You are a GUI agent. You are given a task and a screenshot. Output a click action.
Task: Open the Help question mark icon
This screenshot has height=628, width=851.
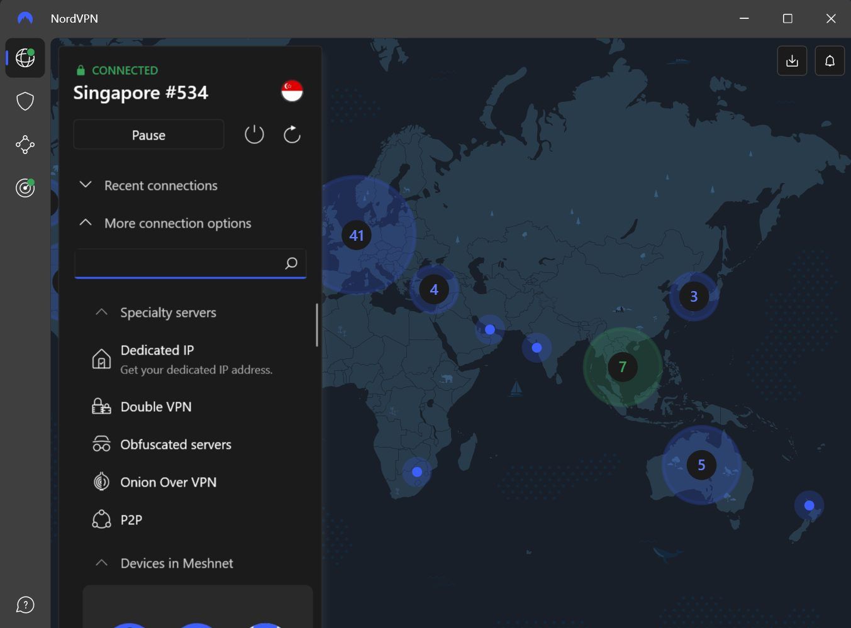25,605
